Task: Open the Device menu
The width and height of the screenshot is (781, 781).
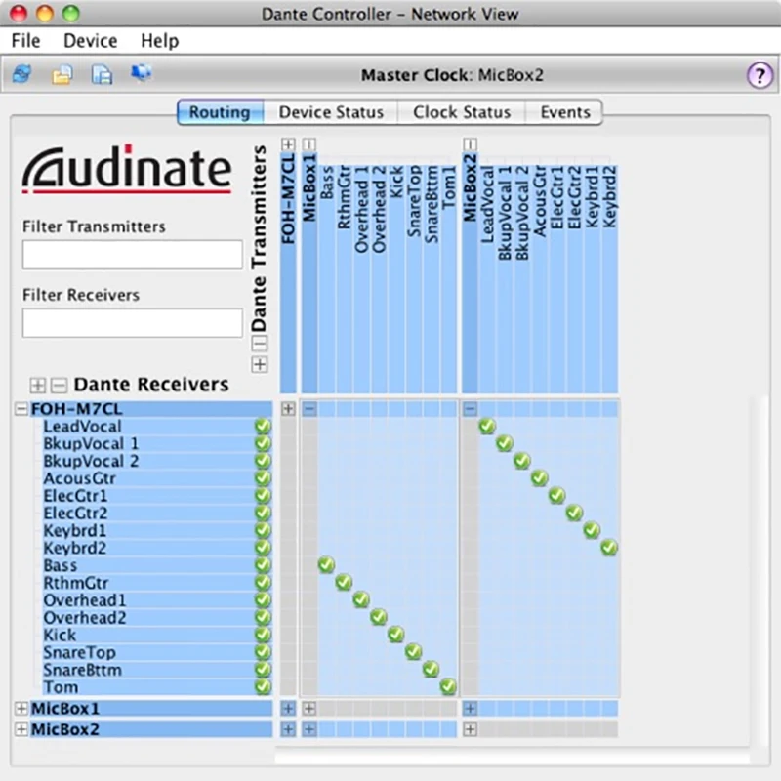Action: [x=90, y=41]
